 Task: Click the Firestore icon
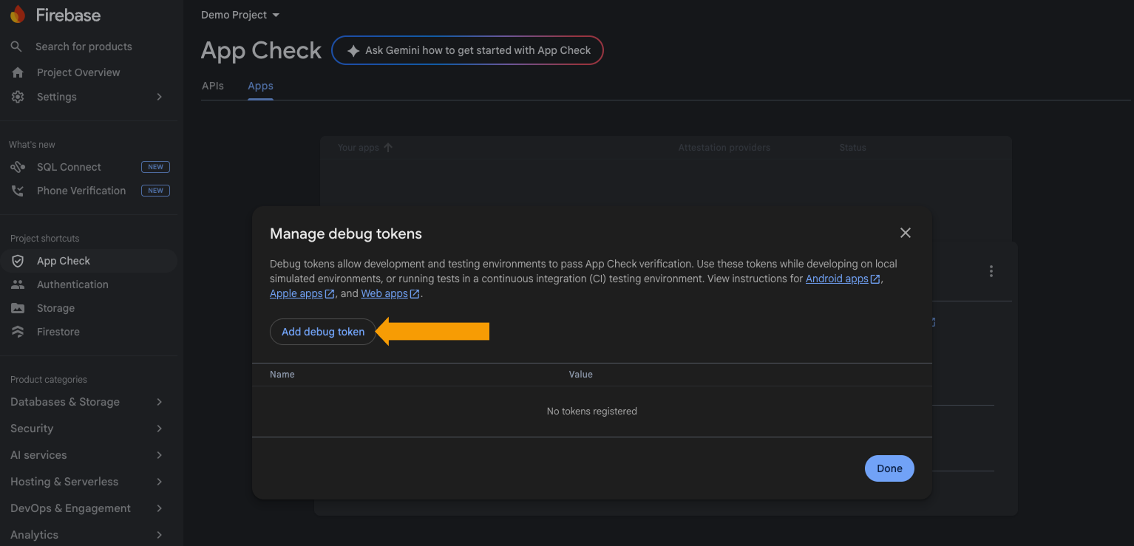point(18,332)
